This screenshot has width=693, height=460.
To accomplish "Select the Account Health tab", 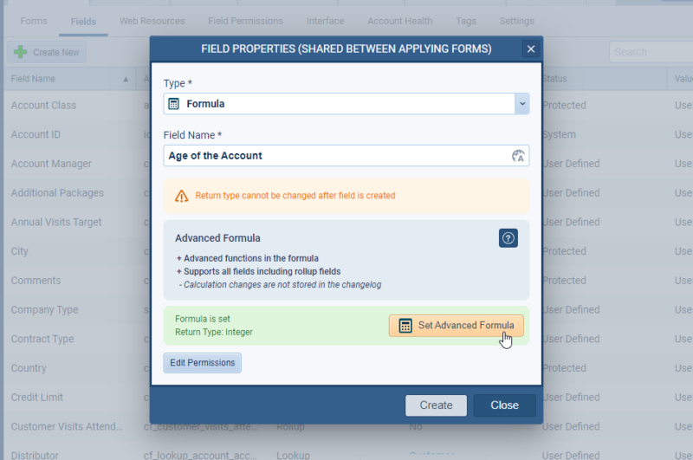I will coord(398,21).
